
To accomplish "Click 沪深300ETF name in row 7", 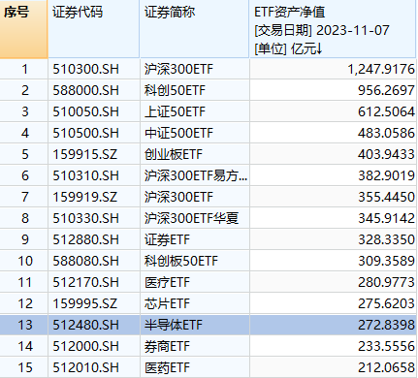I will tap(195, 197).
